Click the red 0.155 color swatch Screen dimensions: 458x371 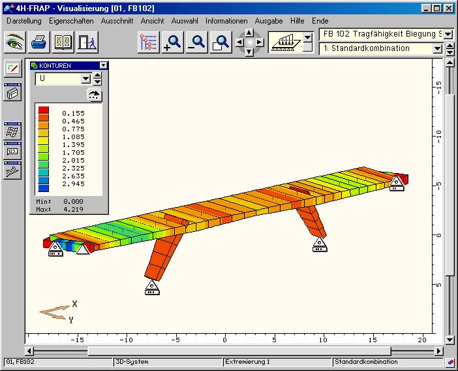(44, 112)
